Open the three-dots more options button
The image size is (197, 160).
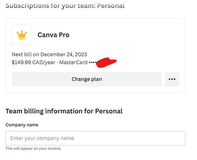click(x=172, y=79)
